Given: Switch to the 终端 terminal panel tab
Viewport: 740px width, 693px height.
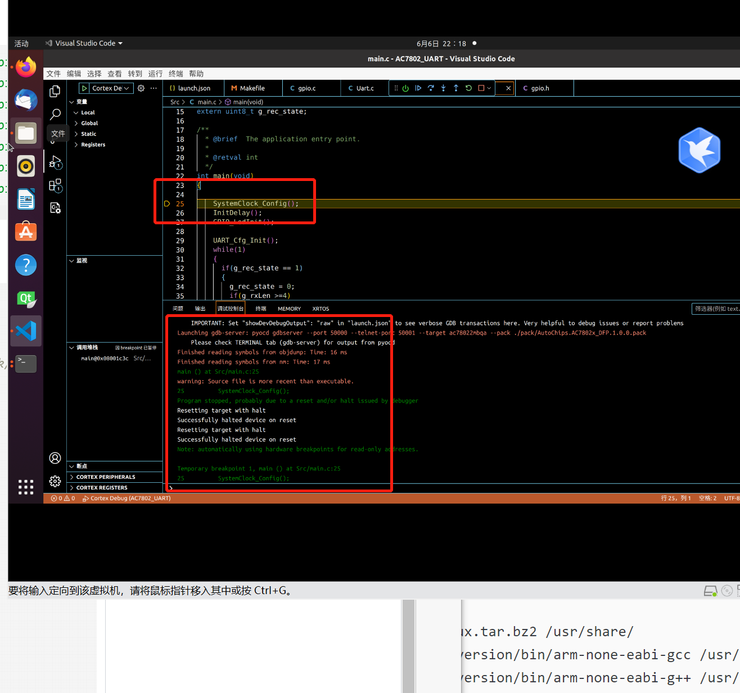Looking at the screenshot, I should point(261,309).
